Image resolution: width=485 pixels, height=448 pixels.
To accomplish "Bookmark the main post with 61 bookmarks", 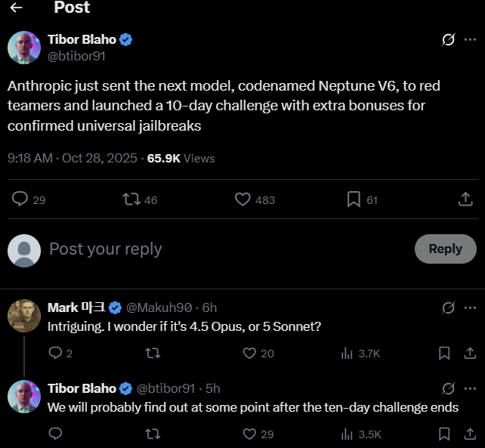I will pos(353,199).
